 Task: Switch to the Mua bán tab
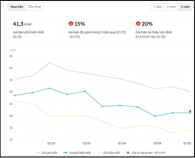17,7
